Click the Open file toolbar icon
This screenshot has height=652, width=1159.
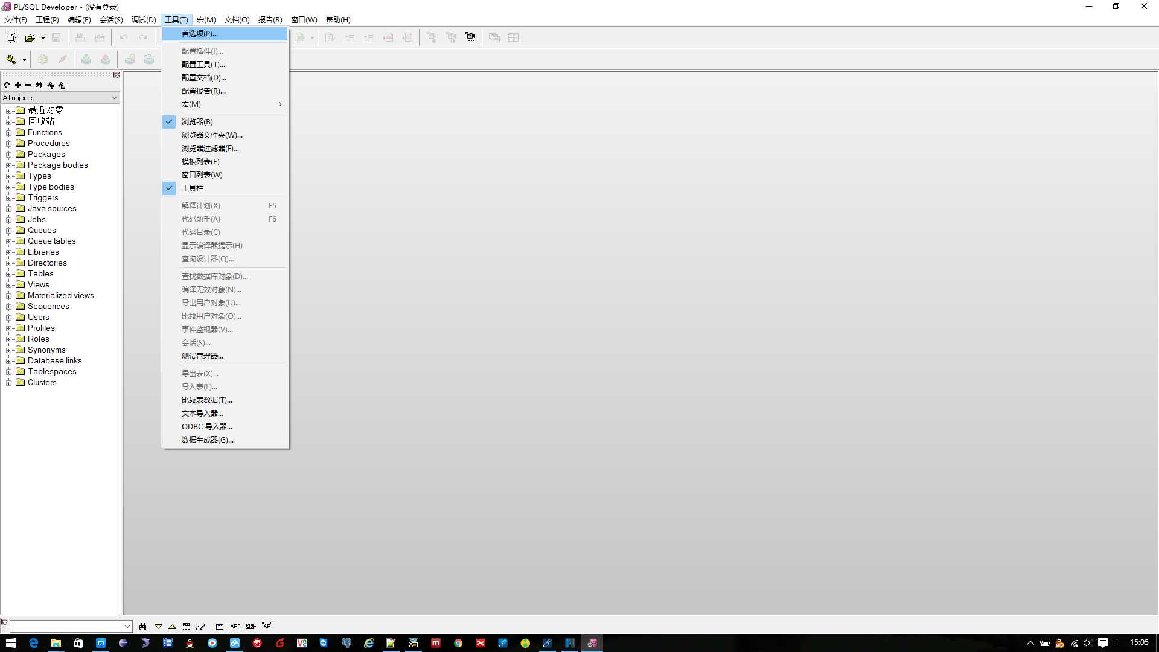pyautogui.click(x=30, y=37)
